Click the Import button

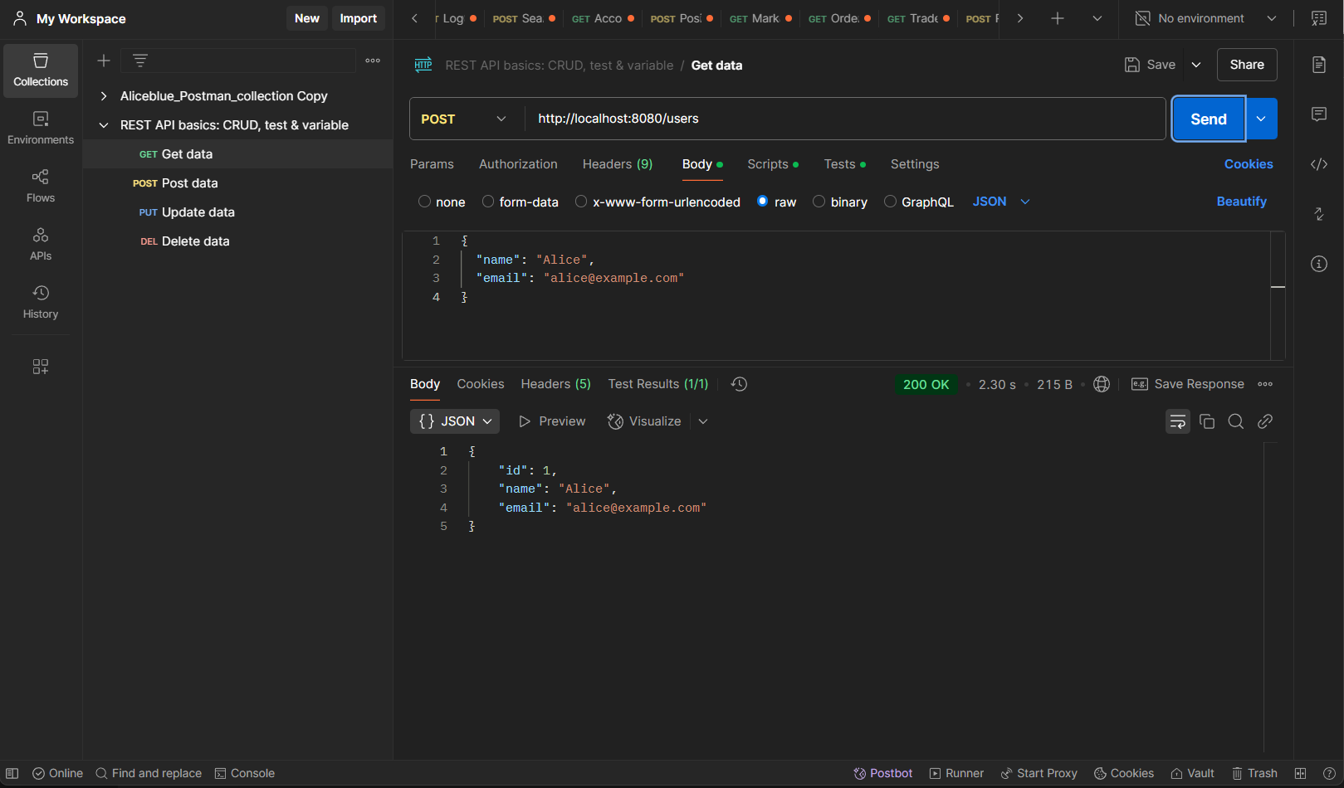coord(358,18)
